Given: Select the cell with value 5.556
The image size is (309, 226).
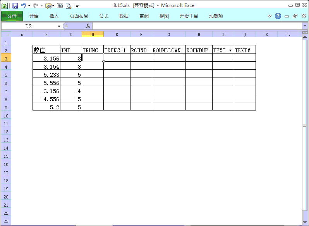Looking at the screenshot, I should point(46,82).
